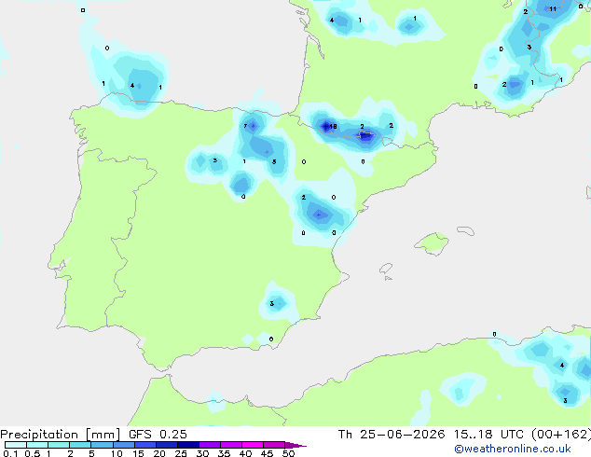Click the "10" legend scale label

tap(117, 453)
